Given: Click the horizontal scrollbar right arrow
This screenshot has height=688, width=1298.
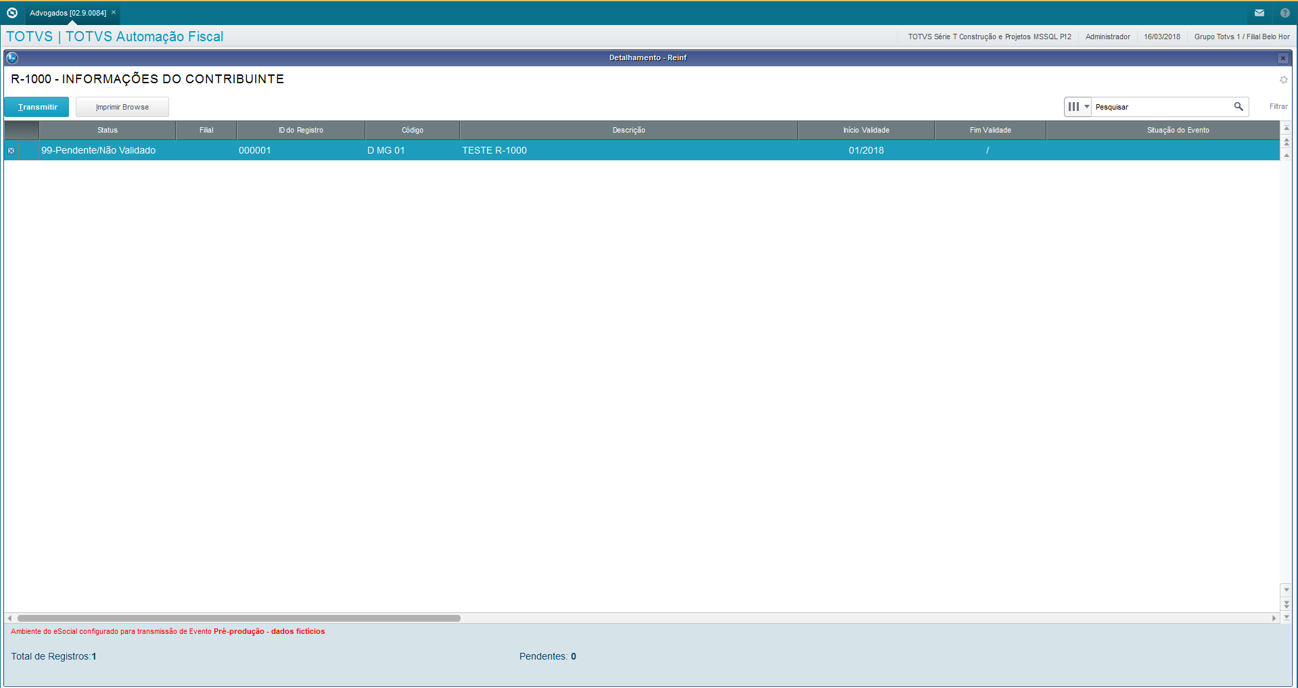Looking at the screenshot, I should 1274,618.
